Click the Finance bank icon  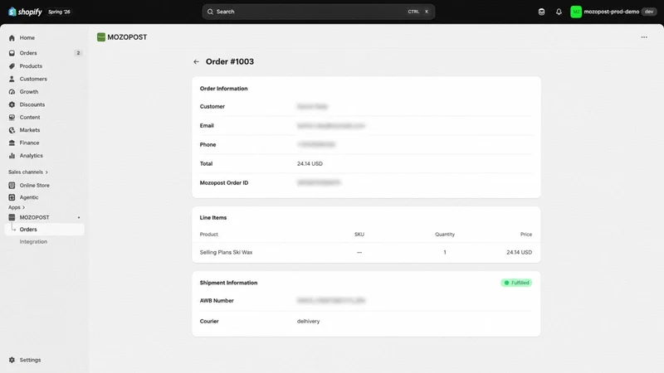[12, 143]
